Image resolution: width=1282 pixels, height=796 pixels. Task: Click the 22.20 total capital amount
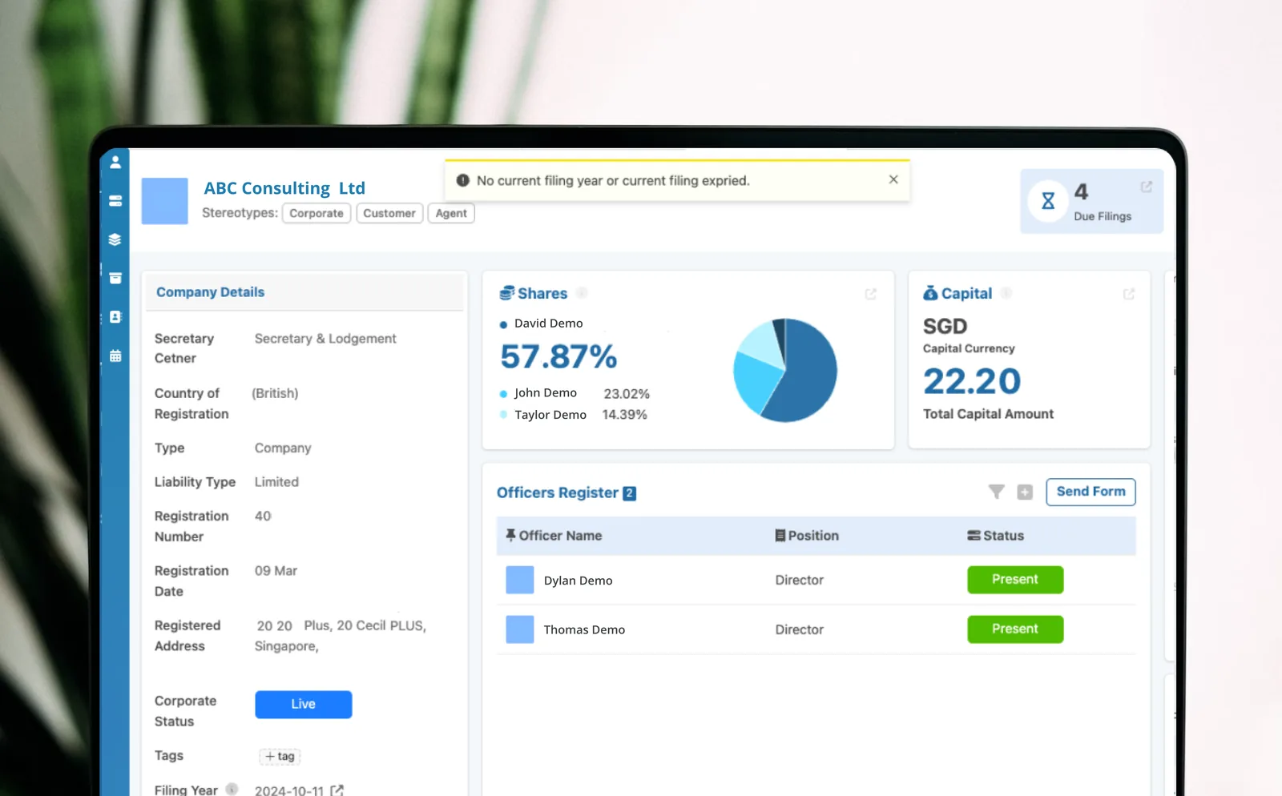tap(972, 381)
